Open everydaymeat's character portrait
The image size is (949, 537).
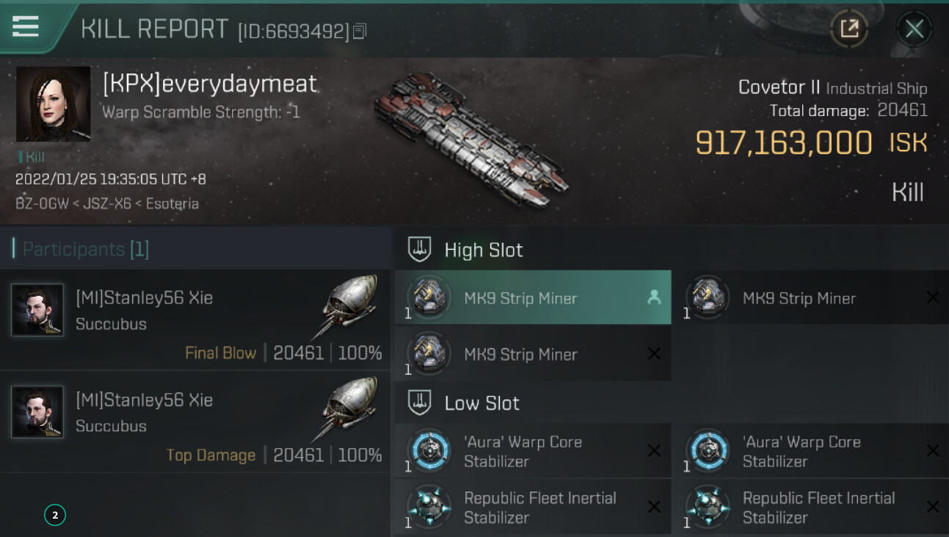tap(53, 104)
